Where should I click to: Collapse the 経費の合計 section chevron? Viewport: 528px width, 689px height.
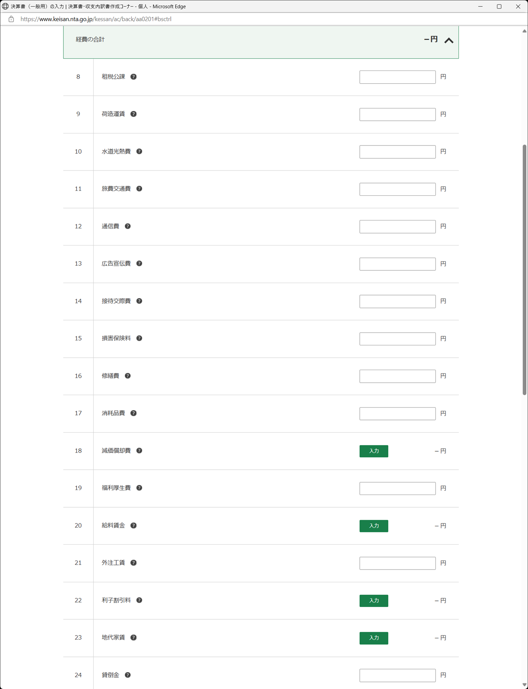449,40
